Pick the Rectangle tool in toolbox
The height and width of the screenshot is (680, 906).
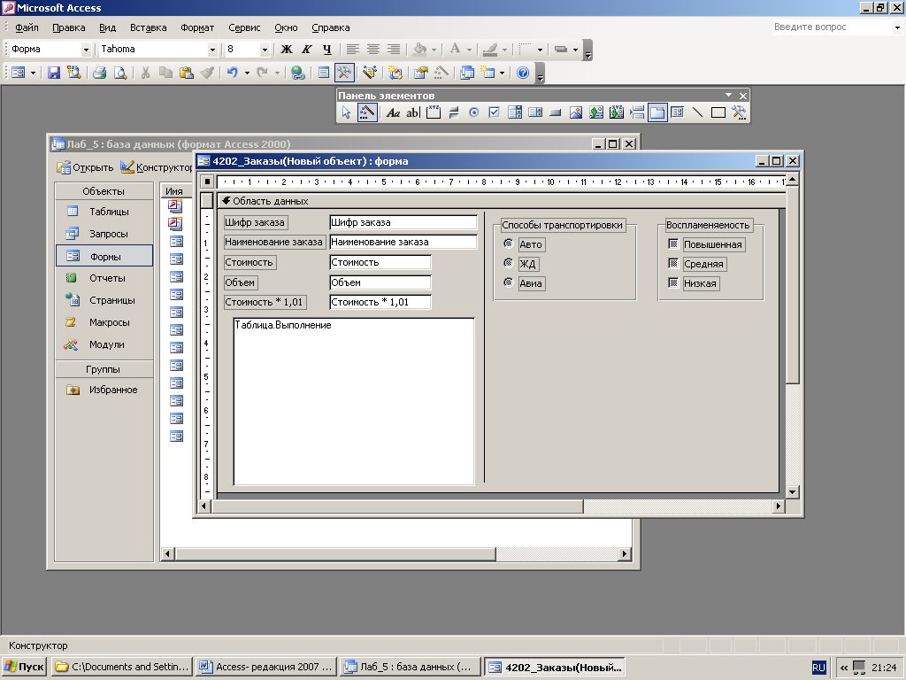(x=718, y=112)
